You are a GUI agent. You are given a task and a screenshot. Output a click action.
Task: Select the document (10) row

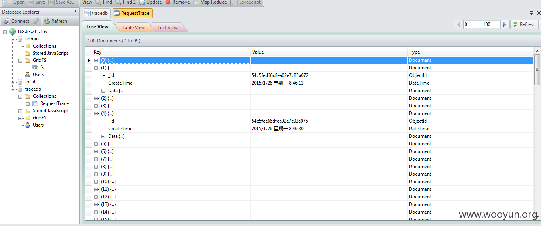[x=309, y=182]
